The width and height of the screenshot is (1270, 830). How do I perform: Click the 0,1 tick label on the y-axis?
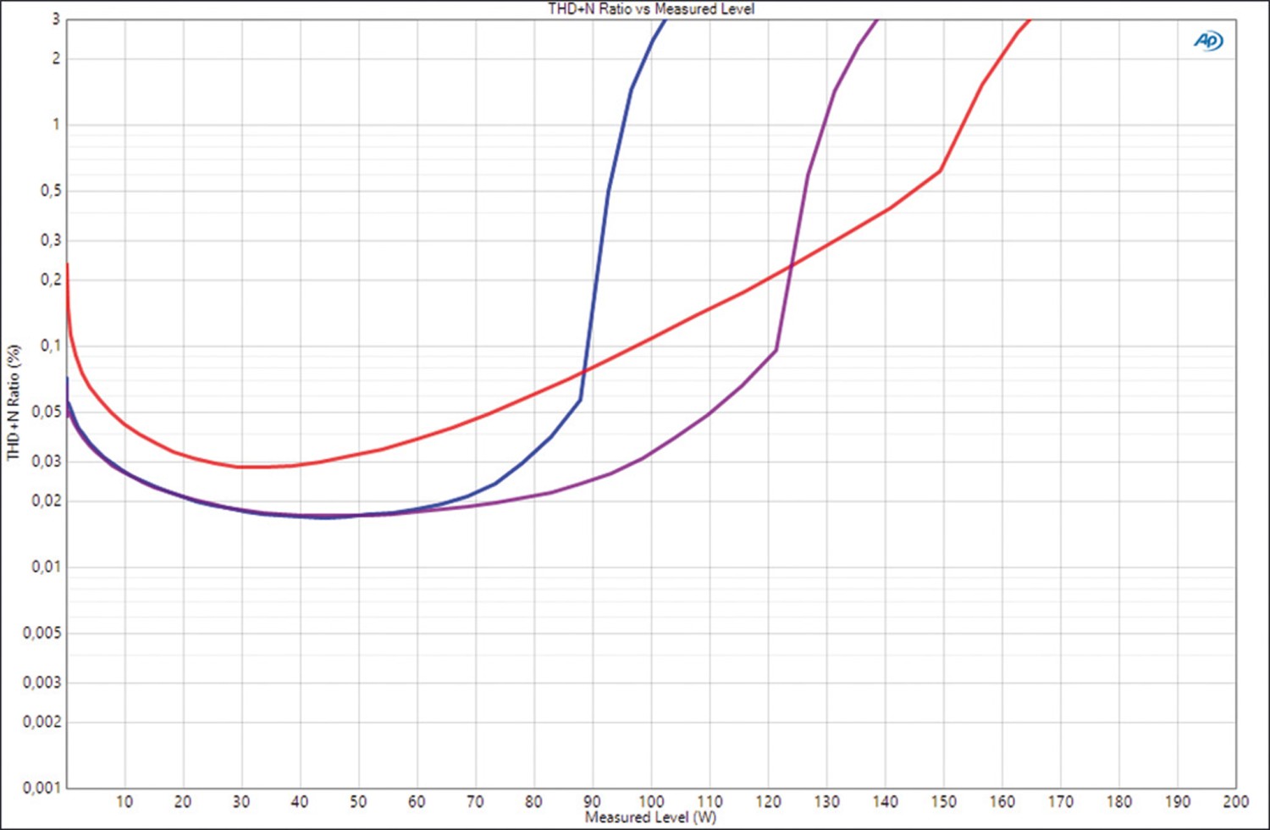(x=50, y=346)
